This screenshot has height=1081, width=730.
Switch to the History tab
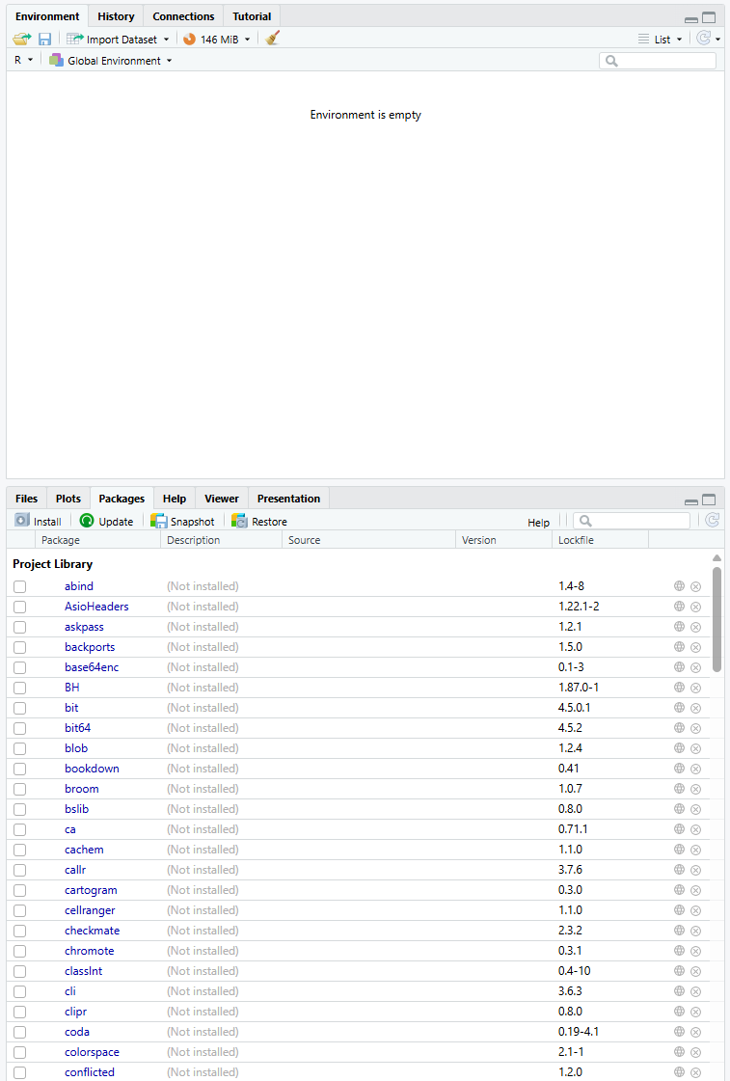tap(116, 16)
